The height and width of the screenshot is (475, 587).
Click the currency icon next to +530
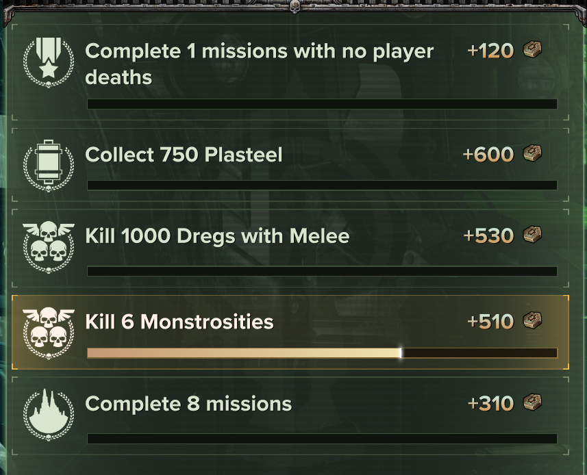pos(533,235)
